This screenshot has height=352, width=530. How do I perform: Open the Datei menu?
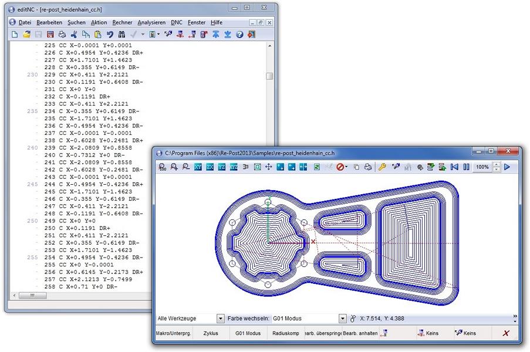tap(25, 22)
